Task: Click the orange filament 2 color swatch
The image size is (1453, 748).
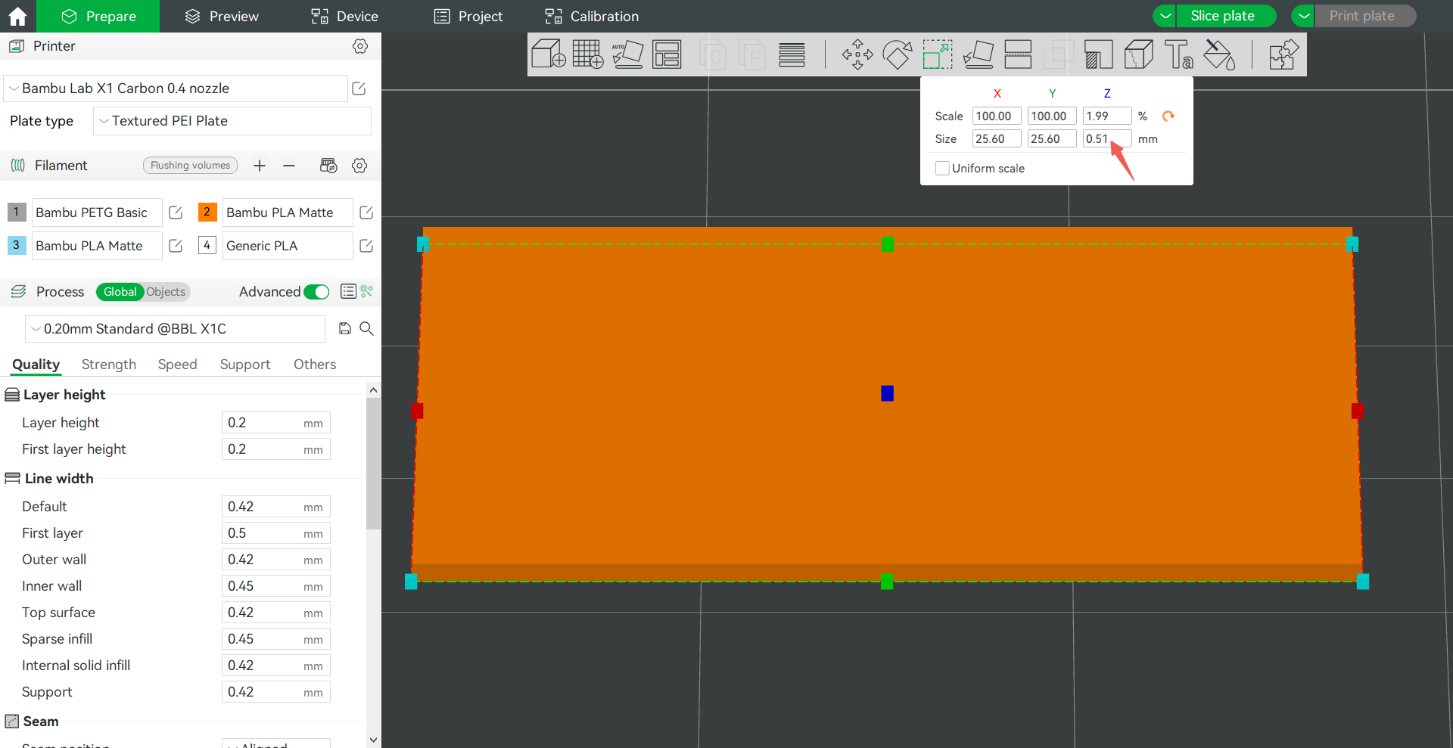Action: tap(207, 213)
